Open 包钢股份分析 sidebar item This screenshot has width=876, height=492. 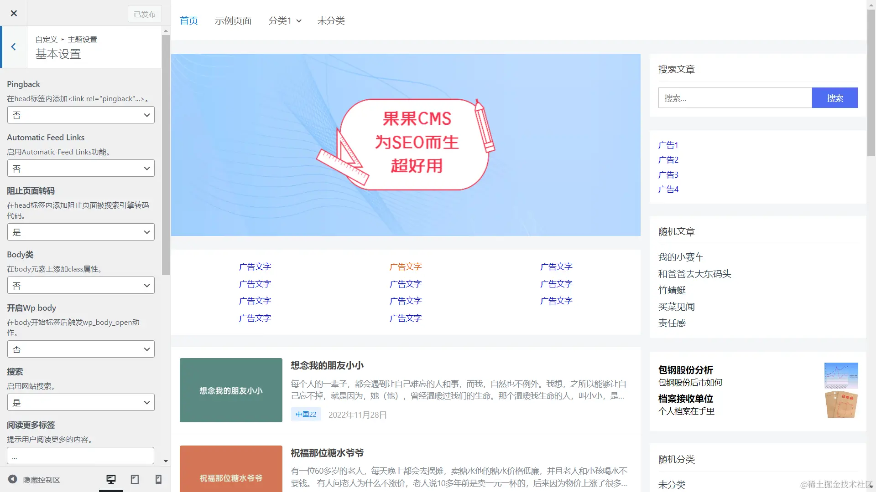tap(685, 370)
